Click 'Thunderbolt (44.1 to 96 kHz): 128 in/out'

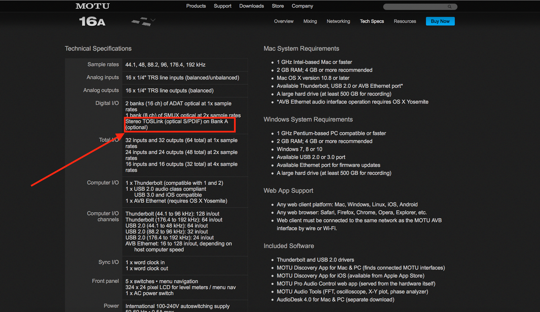coord(172,214)
